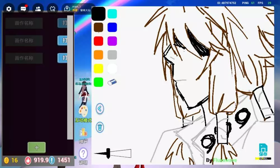Click the undo back arrow icon
Image resolution: width=280 pixels, height=168 pixels.
coord(100,109)
